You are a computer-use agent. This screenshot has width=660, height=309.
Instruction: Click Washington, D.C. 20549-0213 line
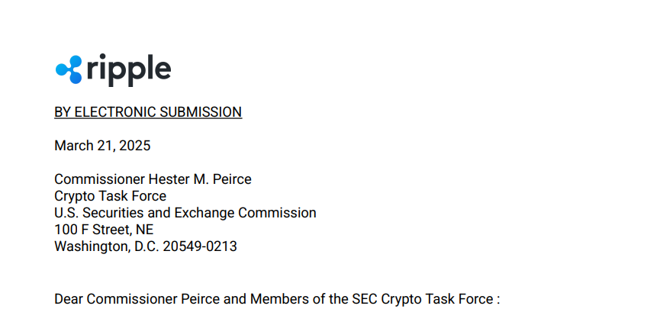click(146, 246)
